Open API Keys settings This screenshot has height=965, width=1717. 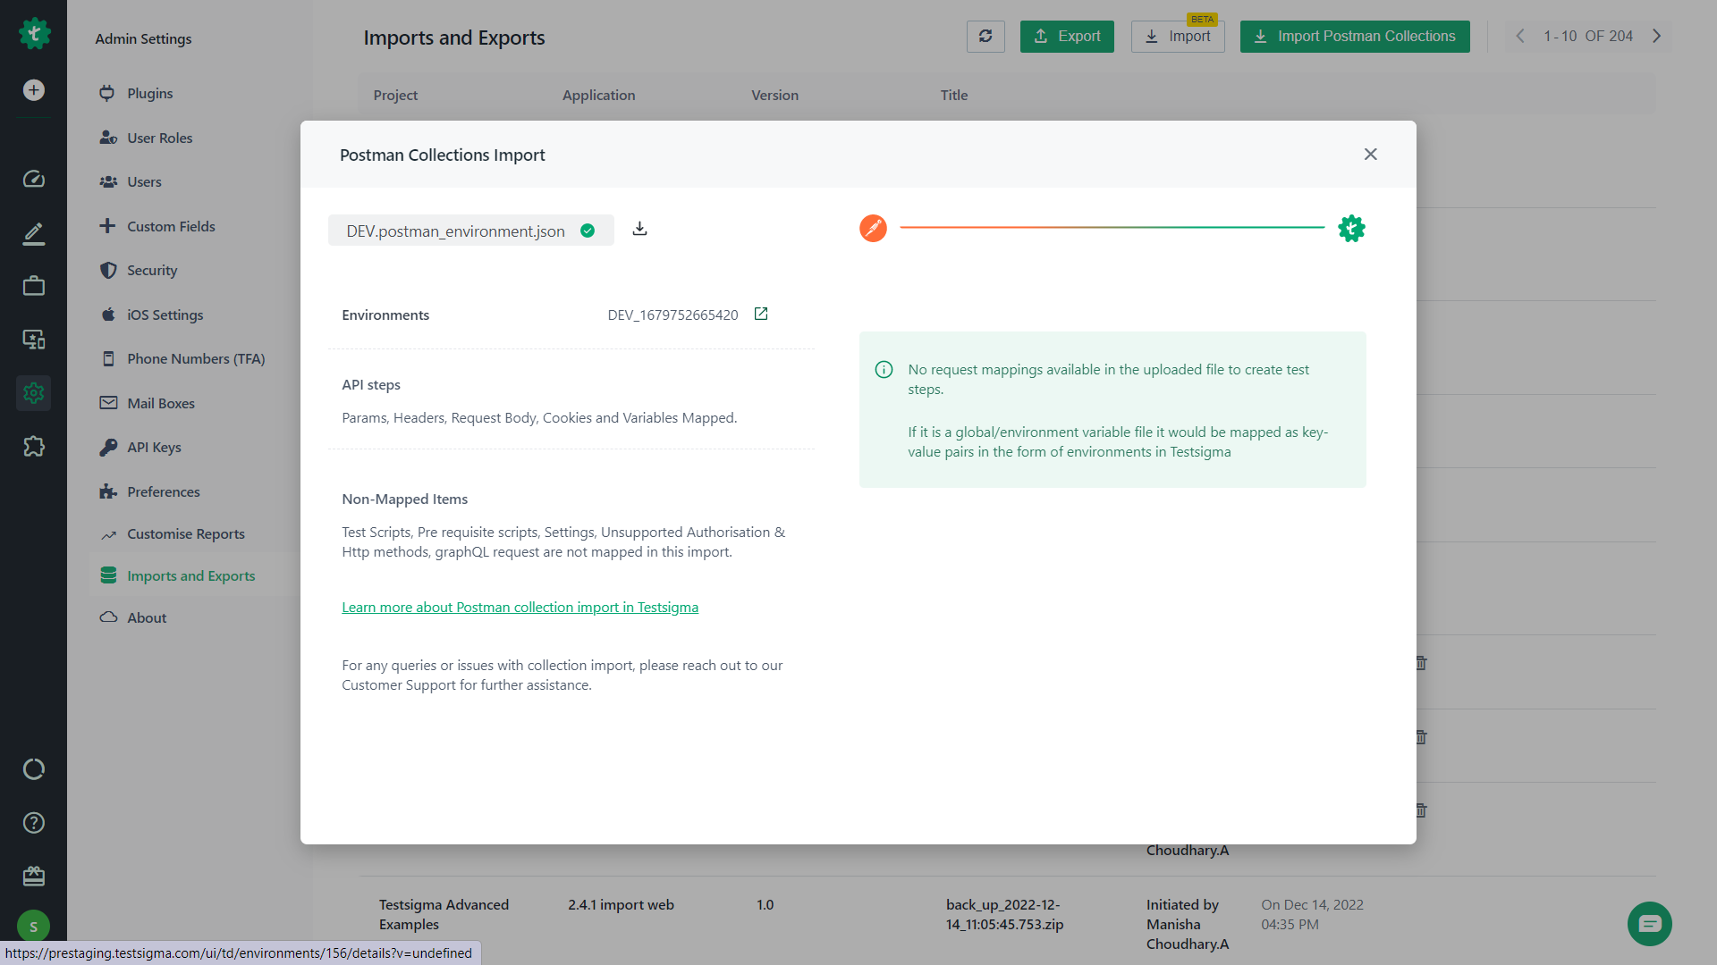coord(154,448)
